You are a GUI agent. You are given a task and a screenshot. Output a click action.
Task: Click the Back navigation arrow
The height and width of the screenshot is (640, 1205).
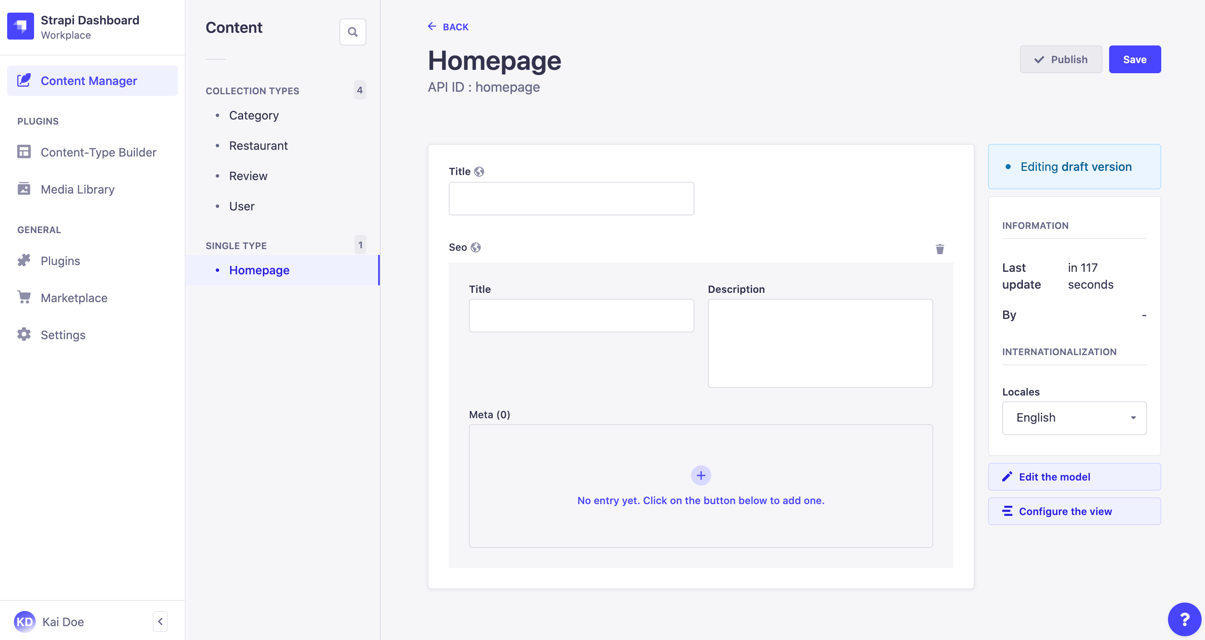431,27
